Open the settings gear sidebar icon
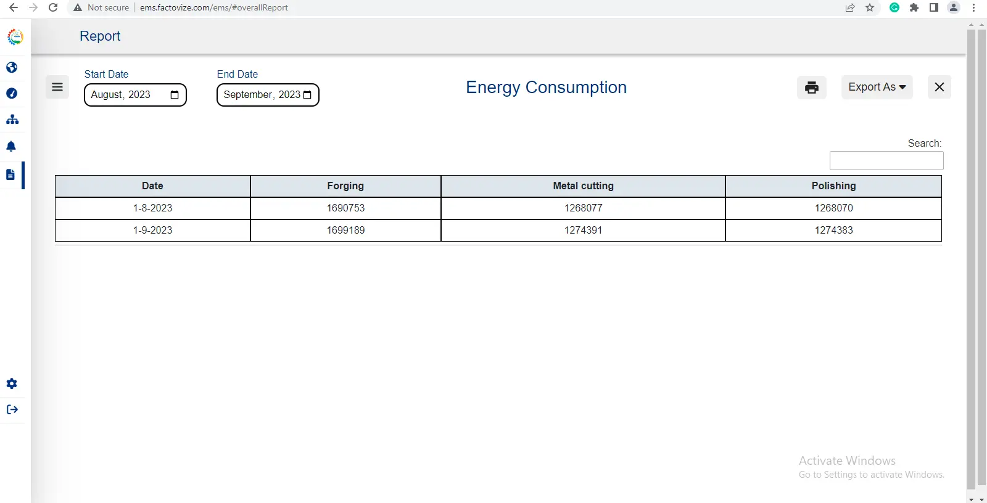This screenshot has height=503, width=987. tap(12, 383)
